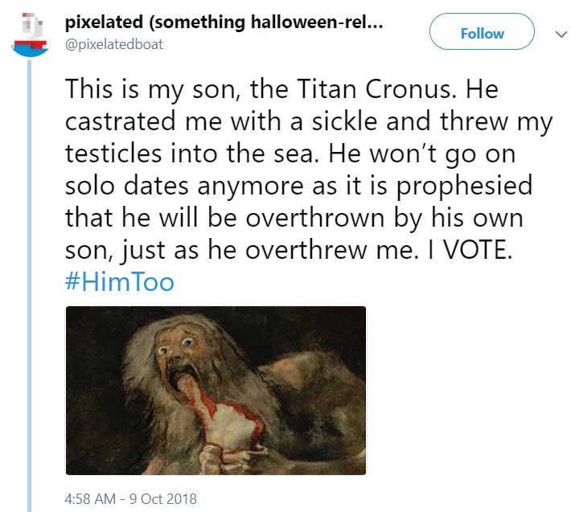Click the blue thread connector line
This screenshot has width=571, height=512.
pos(30,285)
